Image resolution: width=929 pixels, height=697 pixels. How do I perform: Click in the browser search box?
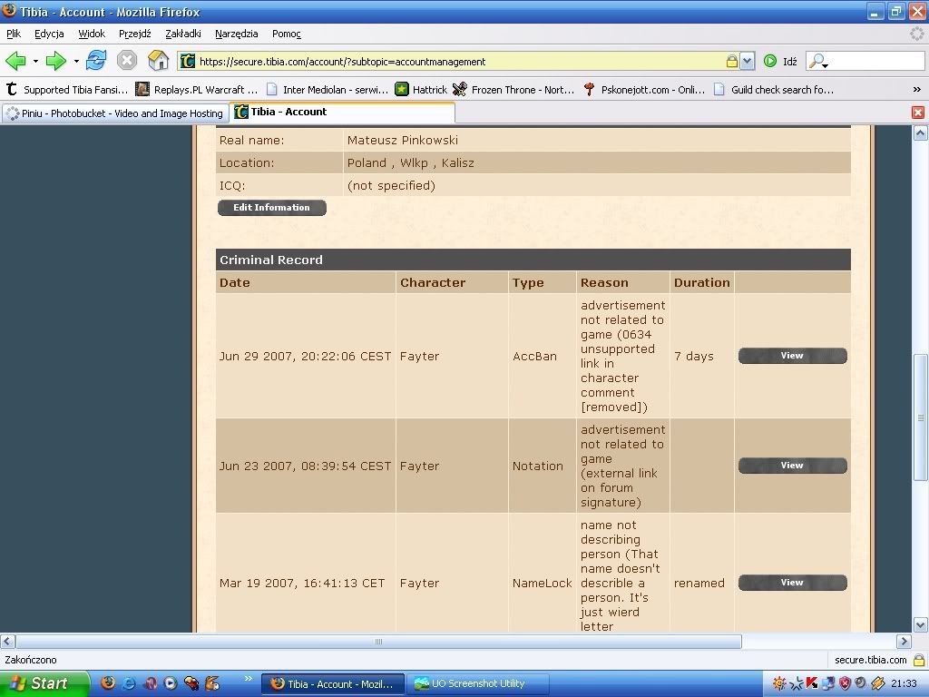(x=877, y=61)
